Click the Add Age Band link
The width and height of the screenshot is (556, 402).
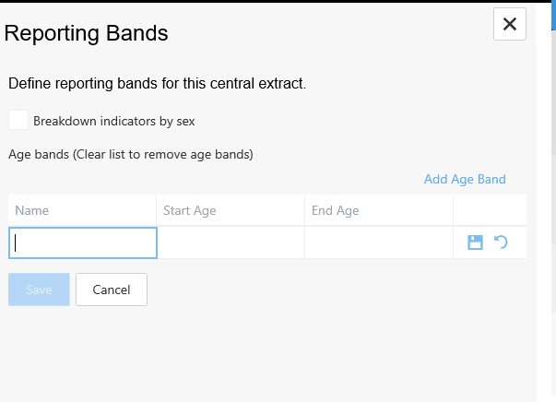[465, 179]
